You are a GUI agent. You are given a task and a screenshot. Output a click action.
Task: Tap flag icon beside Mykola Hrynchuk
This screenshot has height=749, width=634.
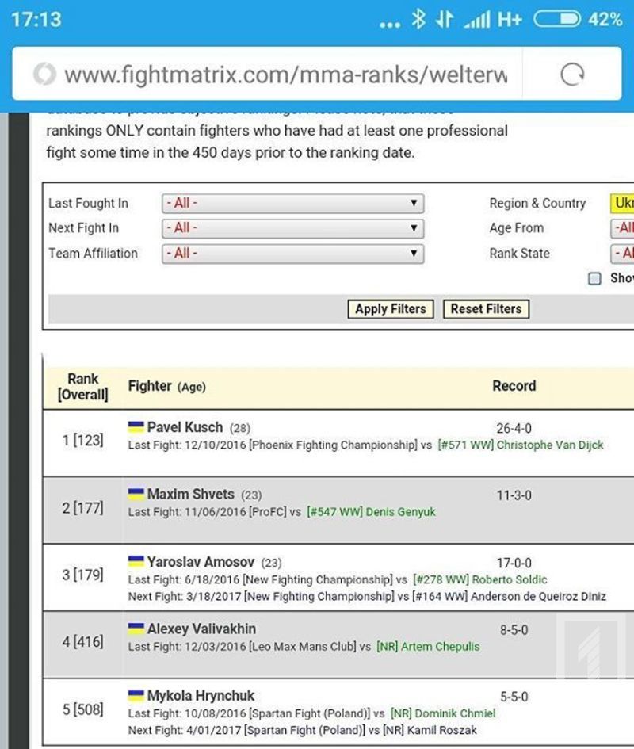coord(136,696)
